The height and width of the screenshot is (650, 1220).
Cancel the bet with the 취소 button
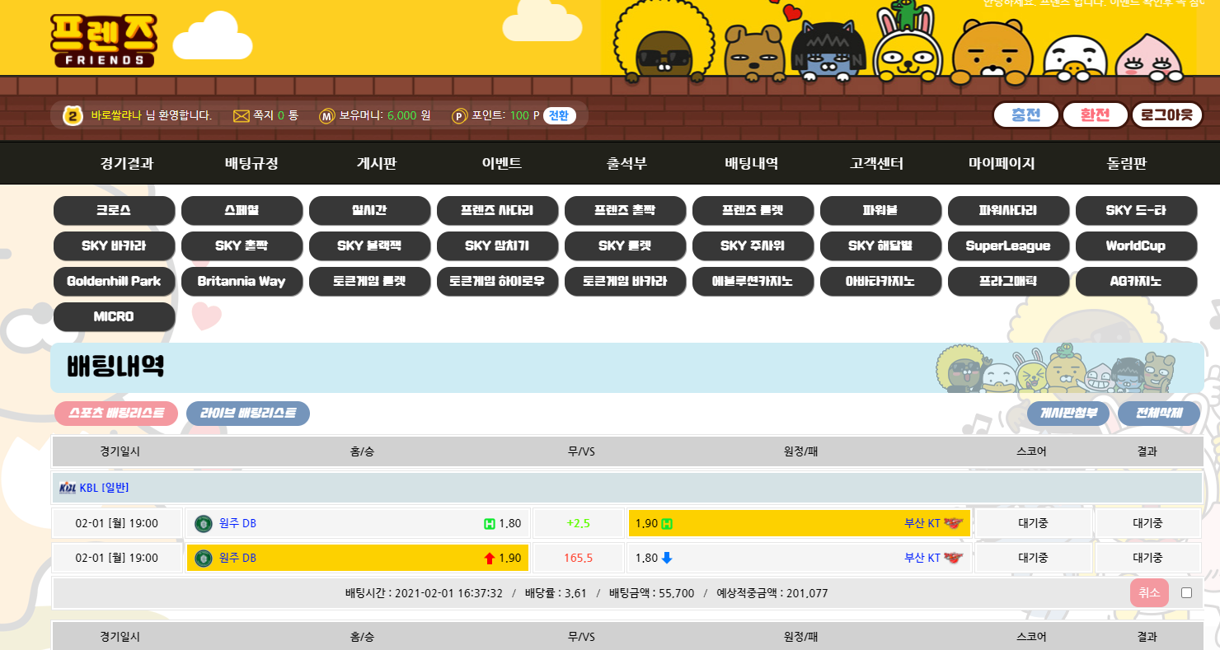point(1149,592)
